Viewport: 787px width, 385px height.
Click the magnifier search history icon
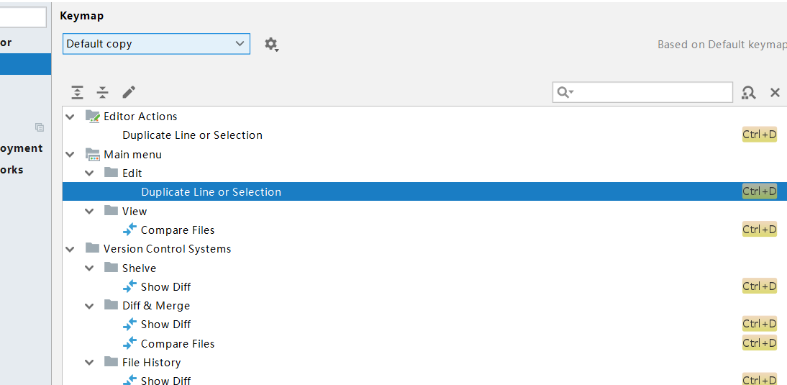click(x=565, y=92)
